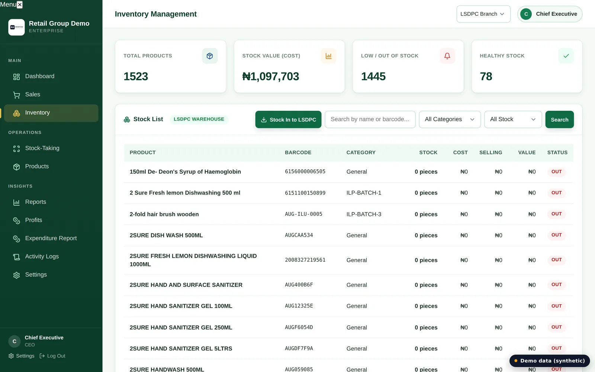
Task: Click 2SURE HAND AND SURFACE SANITIZER row
Action: click(x=348, y=285)
